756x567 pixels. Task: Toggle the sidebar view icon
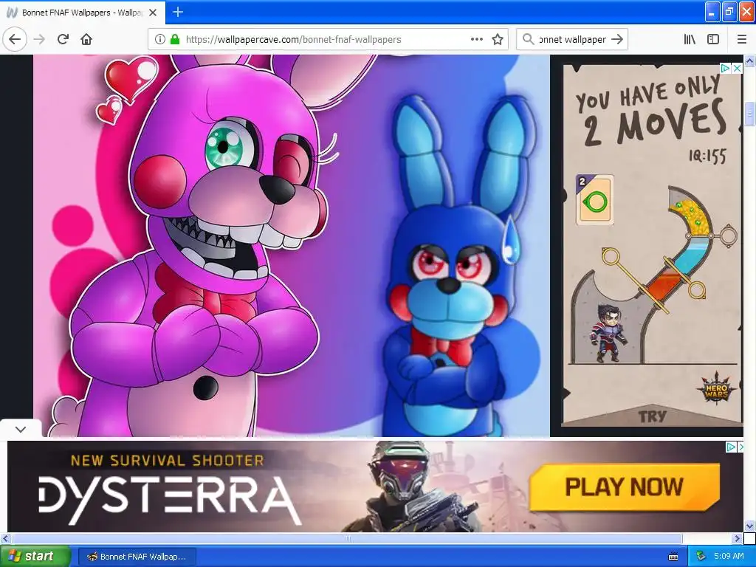click(x=713, y=39)
